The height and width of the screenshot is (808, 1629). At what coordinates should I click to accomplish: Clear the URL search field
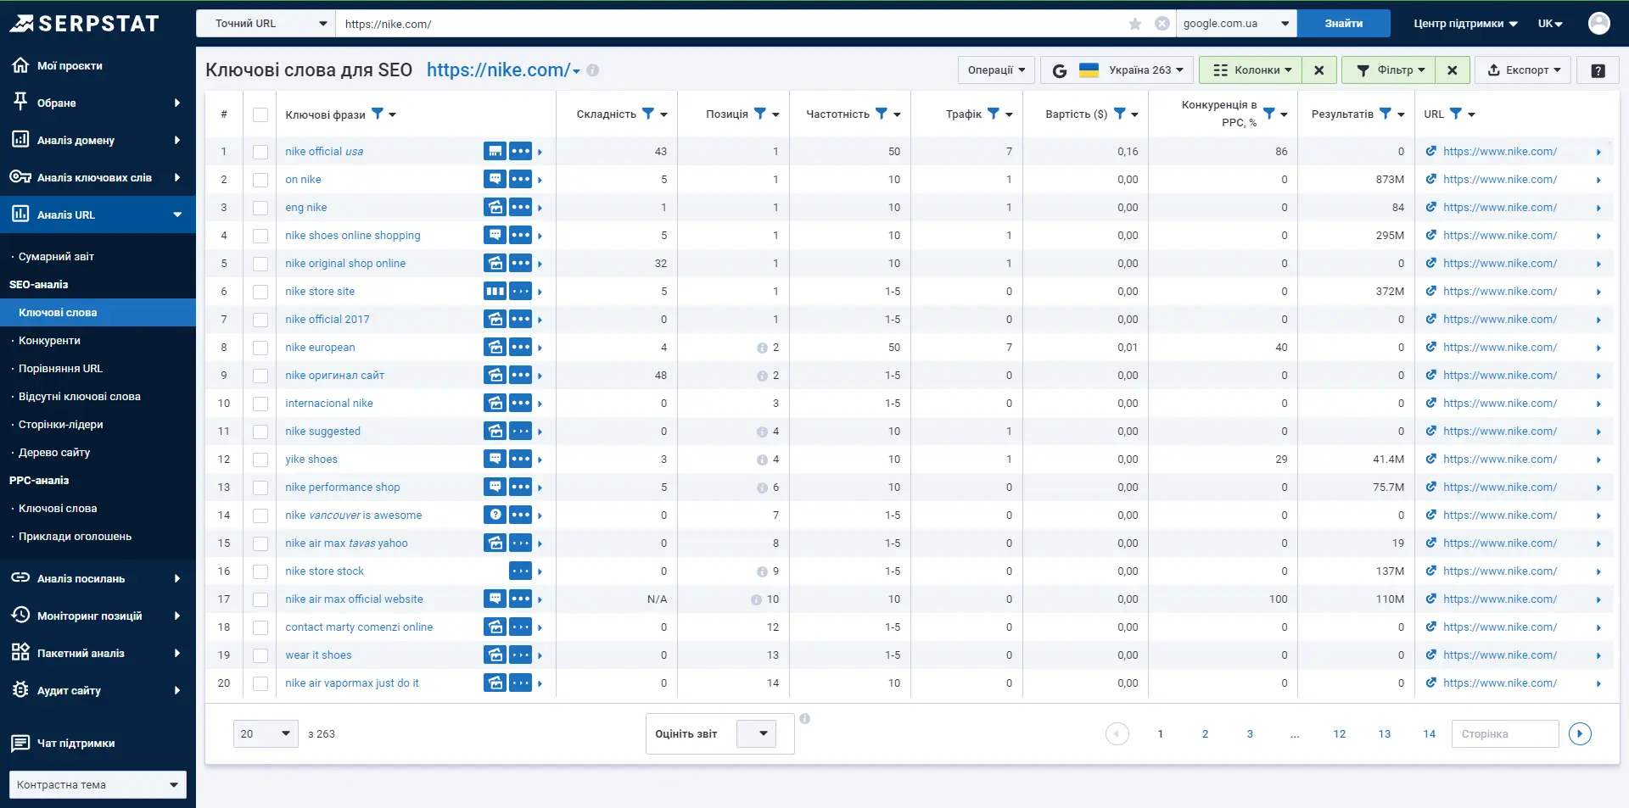(x=1162, y=24)
